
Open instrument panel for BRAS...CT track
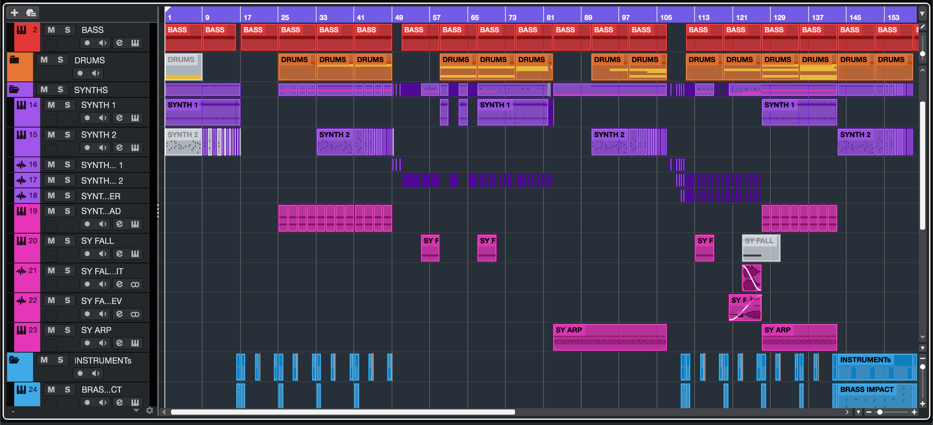point(135,402)
